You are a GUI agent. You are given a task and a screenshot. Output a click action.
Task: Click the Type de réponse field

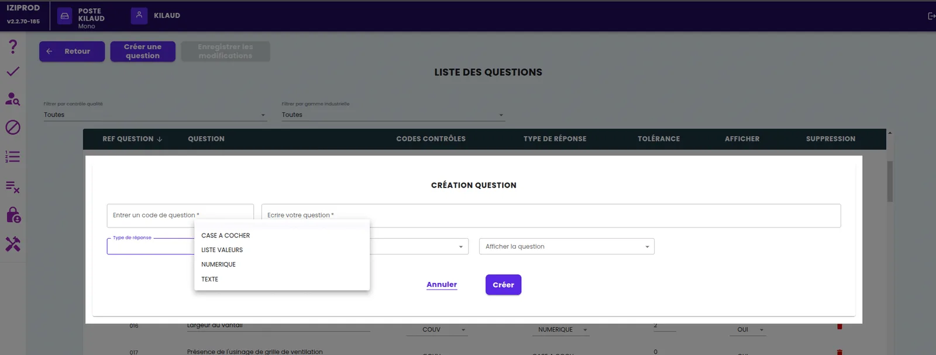[x=150, y=246]
